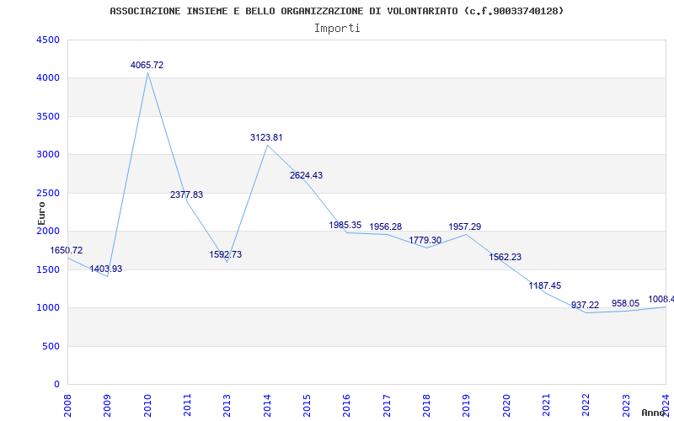Select the 1779.30 data label
The image size is (674, 421).
click(x=425, y=241)
